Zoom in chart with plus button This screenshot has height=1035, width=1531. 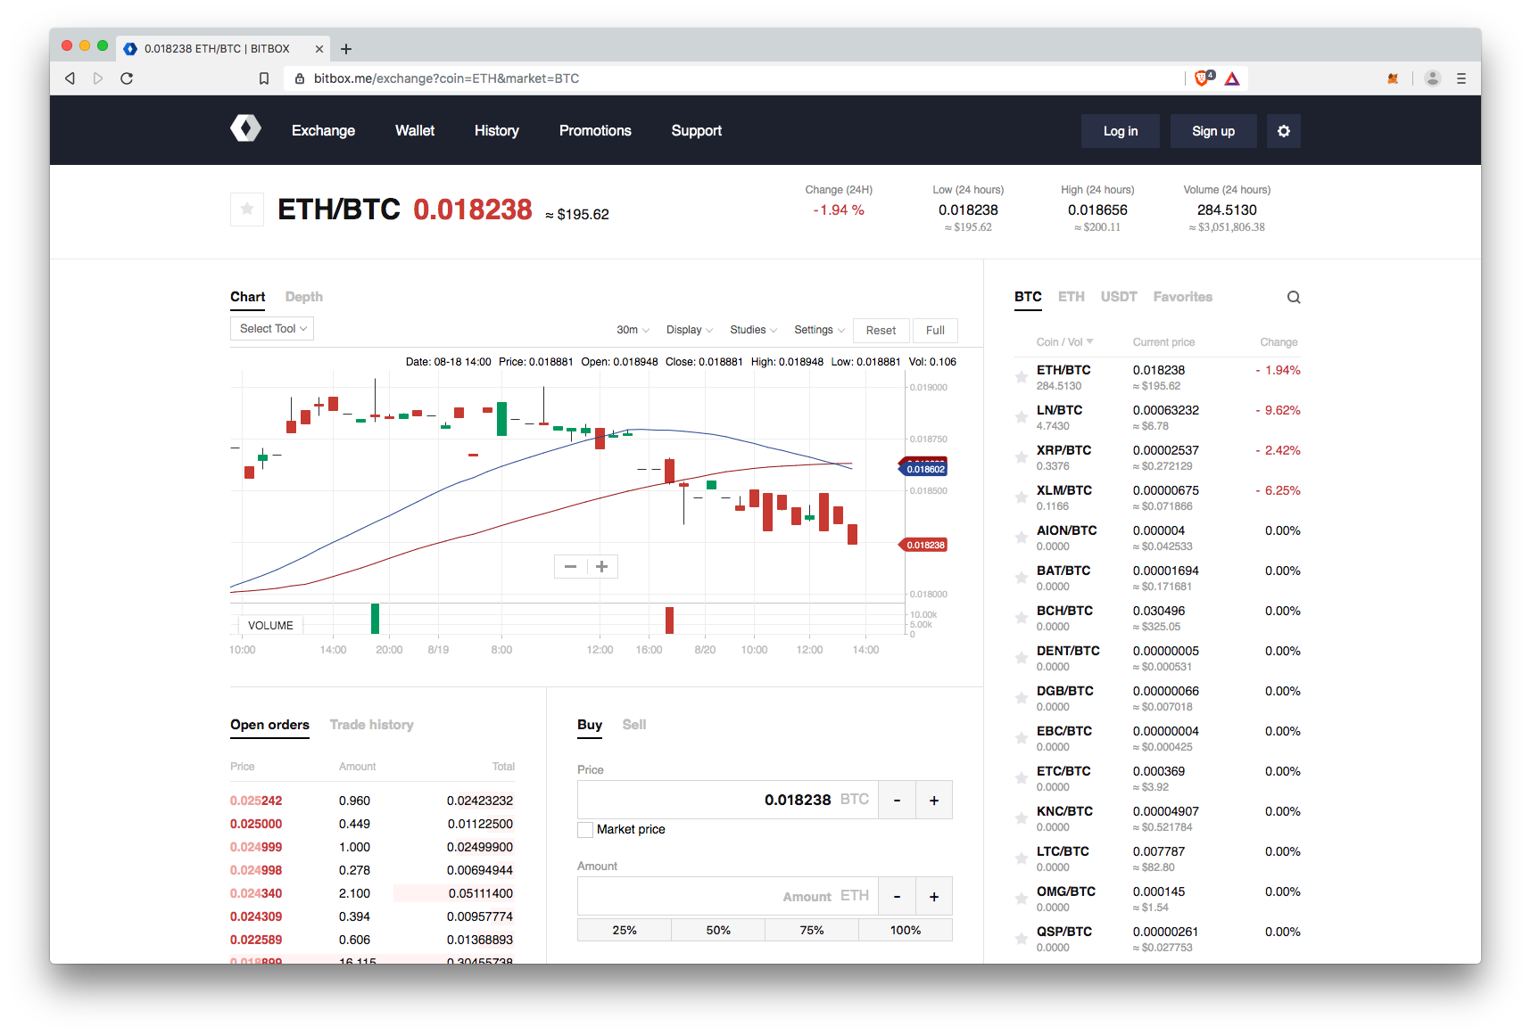coord(602,567)
